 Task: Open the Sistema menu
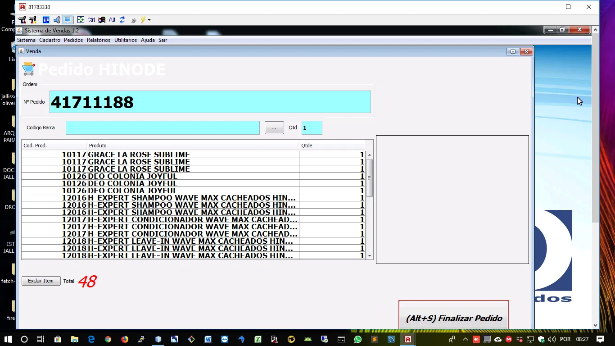(26, 40)
